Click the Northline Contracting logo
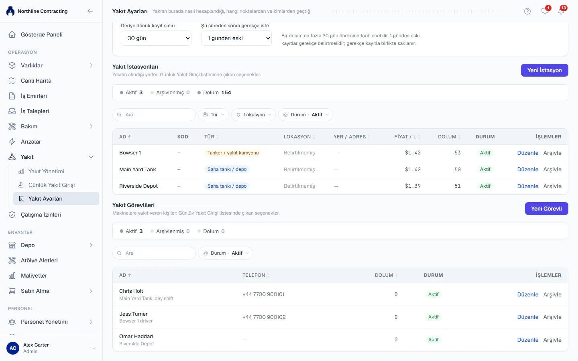The image size is (578, 361). click(10, 11)
